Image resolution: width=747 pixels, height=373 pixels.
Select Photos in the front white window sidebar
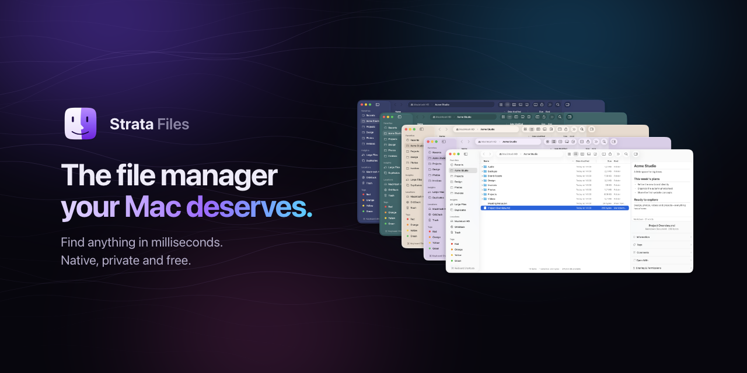tap(463, 187)
